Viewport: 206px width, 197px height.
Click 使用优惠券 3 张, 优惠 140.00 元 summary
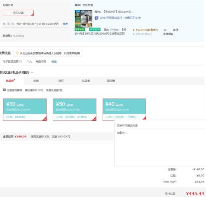click(50, 136)
